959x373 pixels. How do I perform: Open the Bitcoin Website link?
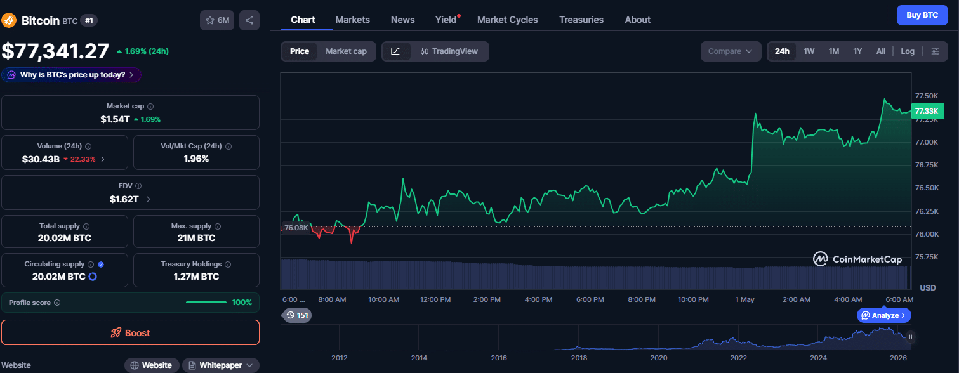pyautogui.click(x=151, y=365)
